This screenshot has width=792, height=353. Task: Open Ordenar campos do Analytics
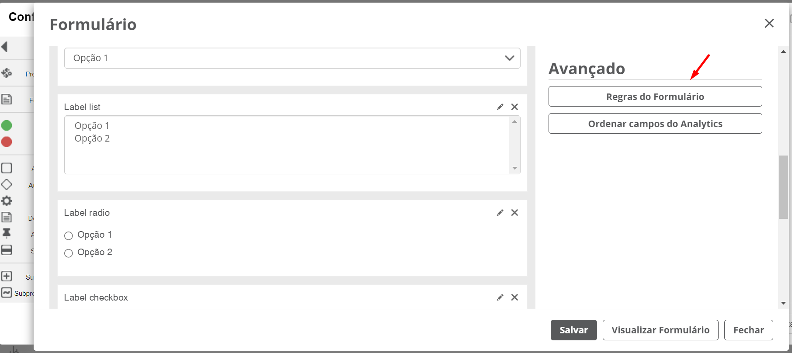655,124
